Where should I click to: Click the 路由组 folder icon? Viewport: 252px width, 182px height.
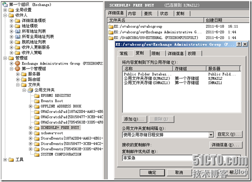pos(24,79)
